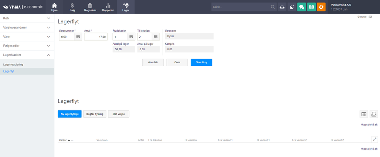Screen dimensions: 380x157
Task: Click the Til lokation column header
Action: 190,140
